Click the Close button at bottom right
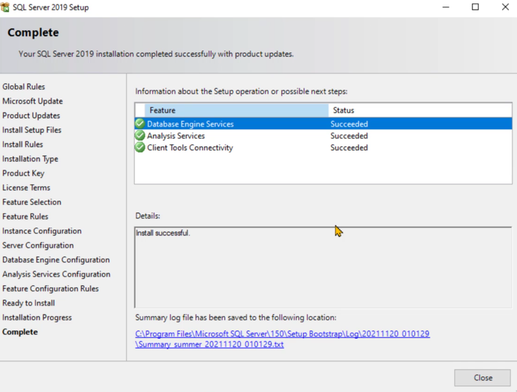 482,378
